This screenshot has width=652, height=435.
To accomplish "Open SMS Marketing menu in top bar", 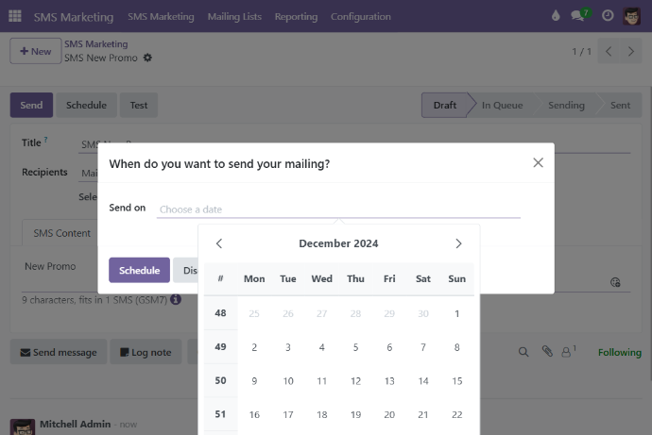I will tap(161, 17).
